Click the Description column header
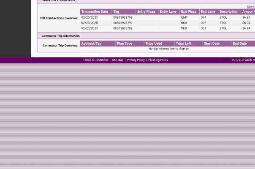Image resolution: width=255 pixels, height=169 pixels. click(228, 12)
